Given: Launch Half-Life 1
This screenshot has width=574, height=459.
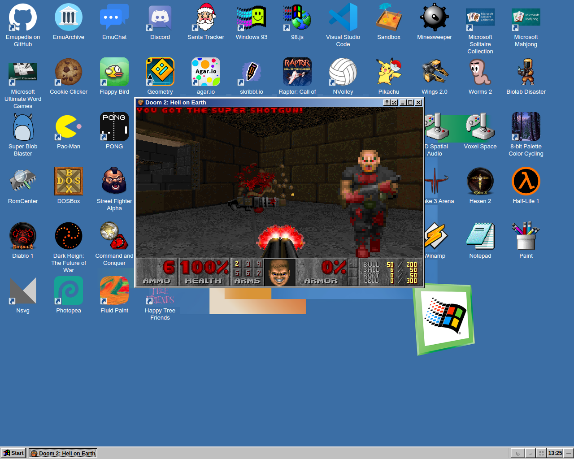Looking at the screenshot, I should pos(526,181).
